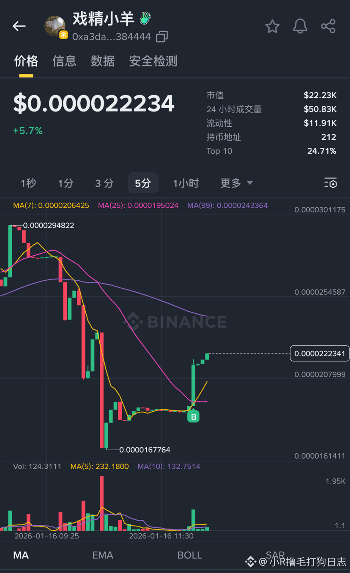350x573 pixels.
Task: Tap the share icon
Action: tap(328, 26)
